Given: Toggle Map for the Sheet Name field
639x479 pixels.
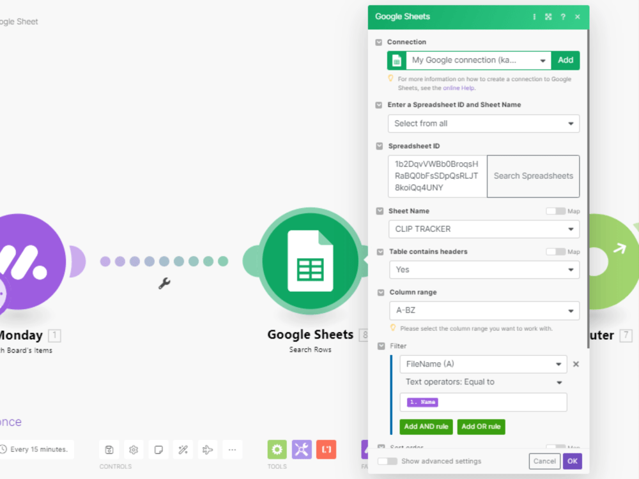Looking at the screenshot, I should click(555, 211).
